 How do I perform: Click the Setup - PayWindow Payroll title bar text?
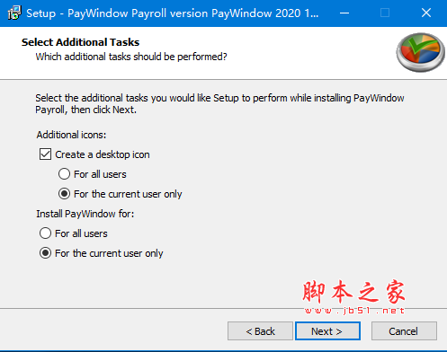(173, 13)
